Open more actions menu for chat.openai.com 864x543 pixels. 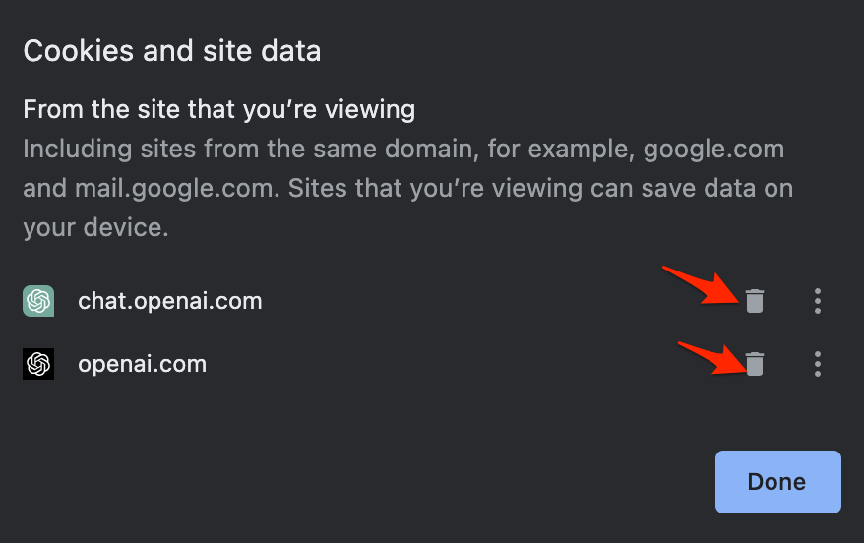tap(817, 301)
